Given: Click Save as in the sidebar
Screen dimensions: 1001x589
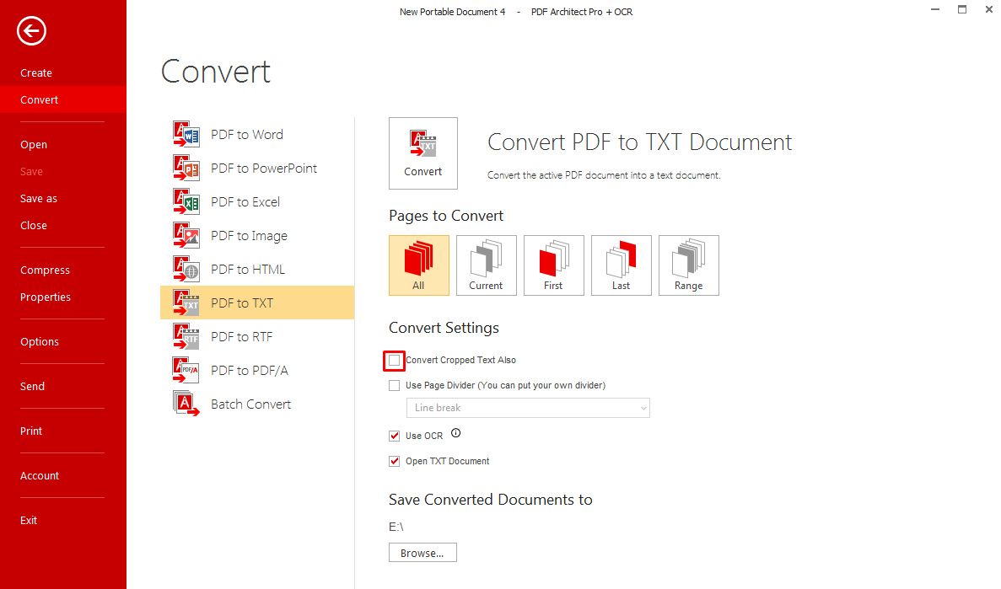Looking at the screenshot, I should [x=39, y=199].
